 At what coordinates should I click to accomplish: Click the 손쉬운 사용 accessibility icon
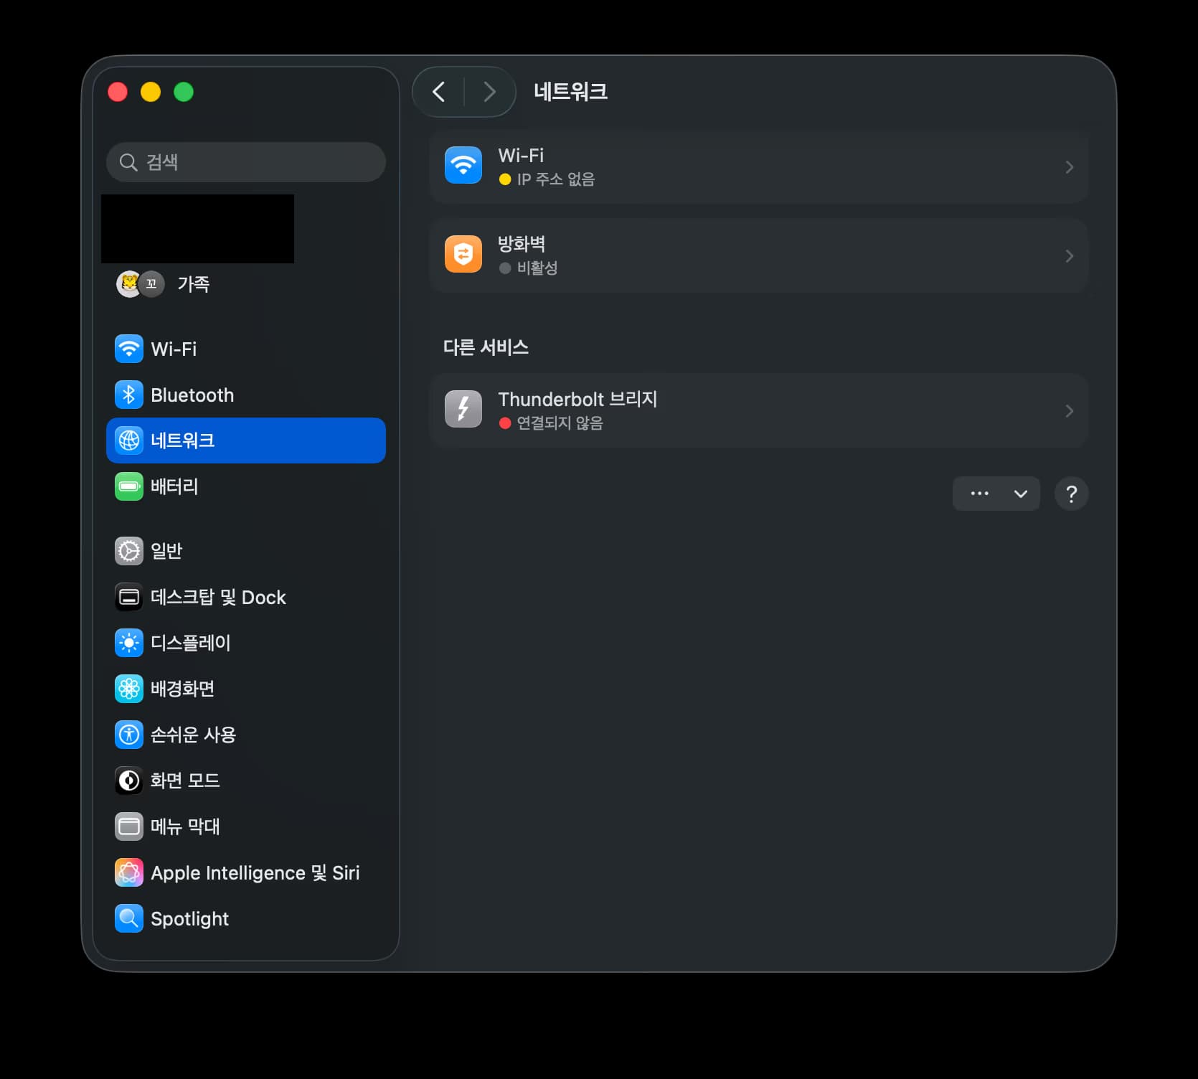129,735
